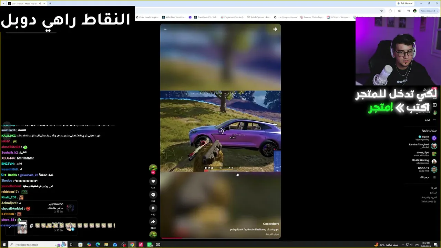Open the TikTok app in the taskbar
This screenshot has height=248, width=441.
[141, 245]
